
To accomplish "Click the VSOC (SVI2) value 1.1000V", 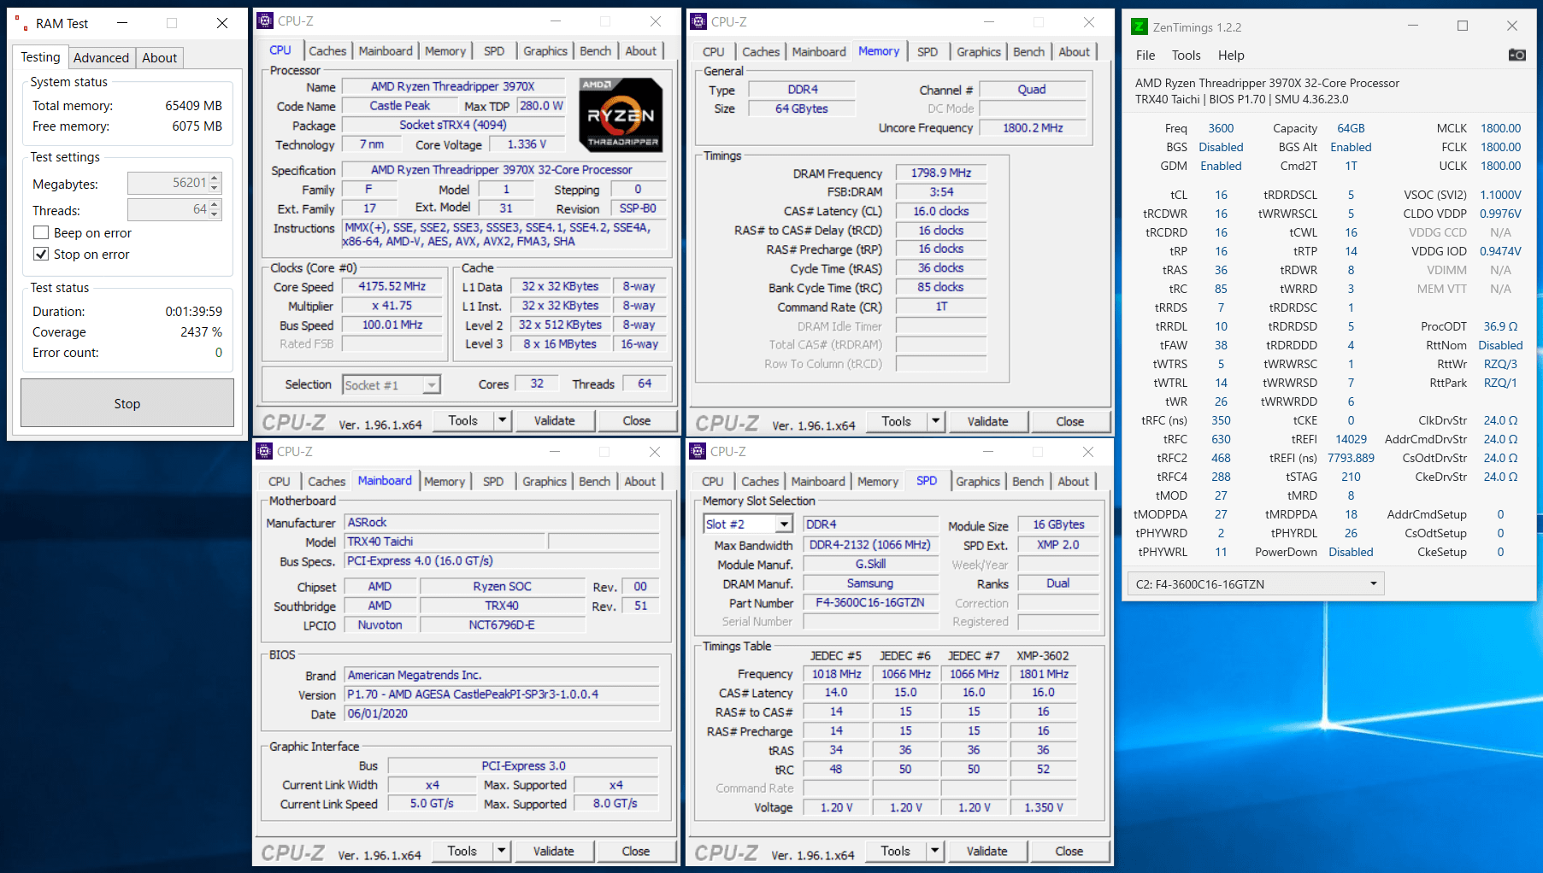I will coord(1500,195).
